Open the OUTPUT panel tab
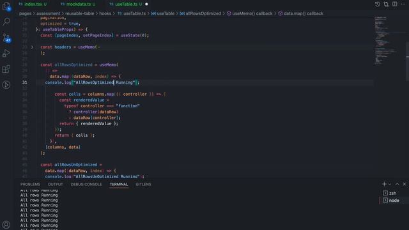 56,184
